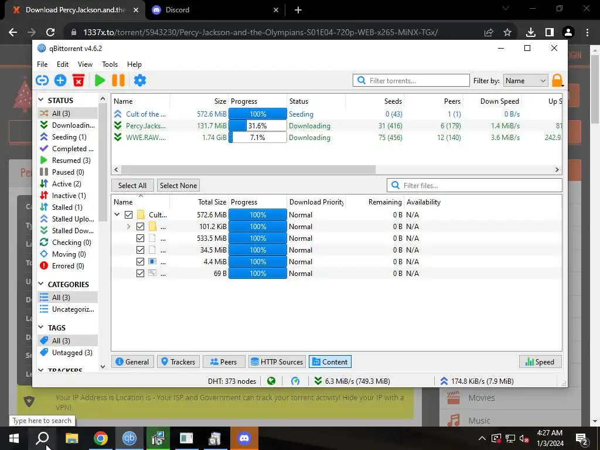The height and width of the screenshot is (450, 600).
Task: Select the Active (2) filter
Action: (x=68, y=183)
